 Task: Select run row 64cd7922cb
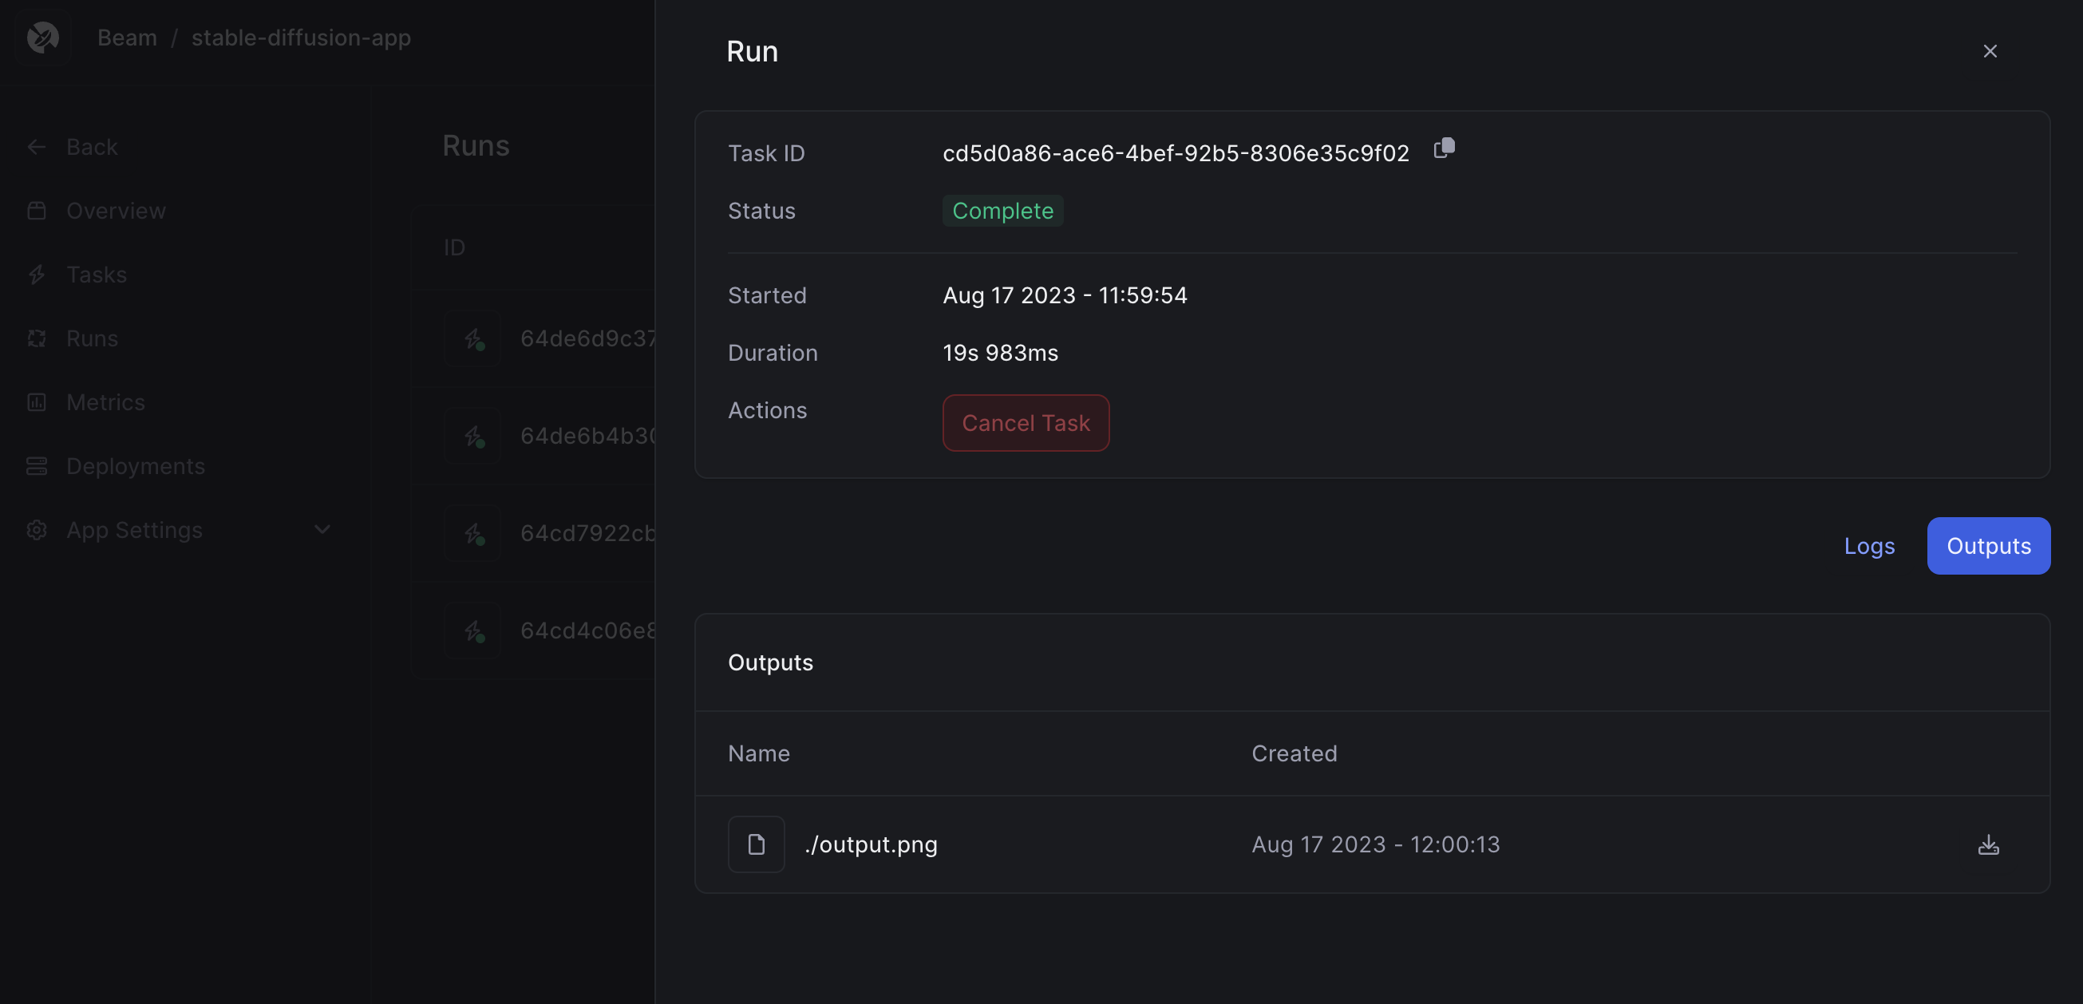pos(587,534)
